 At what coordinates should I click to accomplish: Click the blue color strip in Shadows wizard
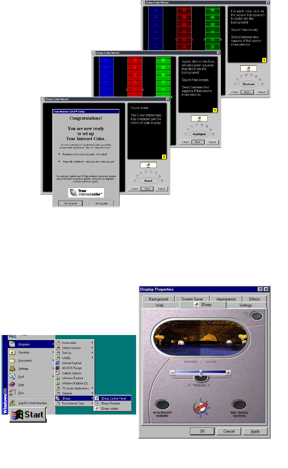(156, 28)
